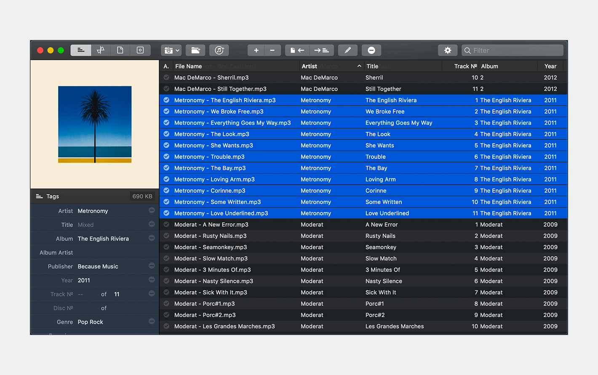598x375 pixels.
Task: Click the plus toolbar button
Action: click(256, 50)
